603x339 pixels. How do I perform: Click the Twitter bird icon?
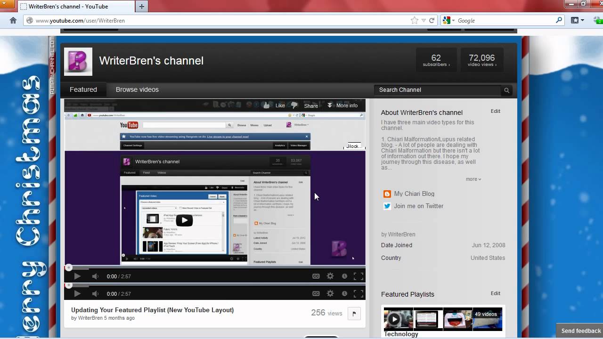click(x=387, y=206)
